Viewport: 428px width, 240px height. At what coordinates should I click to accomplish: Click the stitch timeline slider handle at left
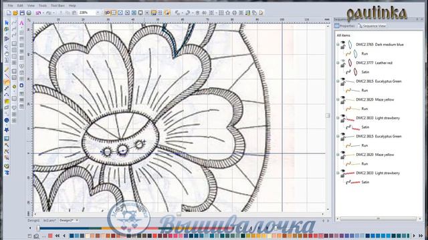(38, 228)
